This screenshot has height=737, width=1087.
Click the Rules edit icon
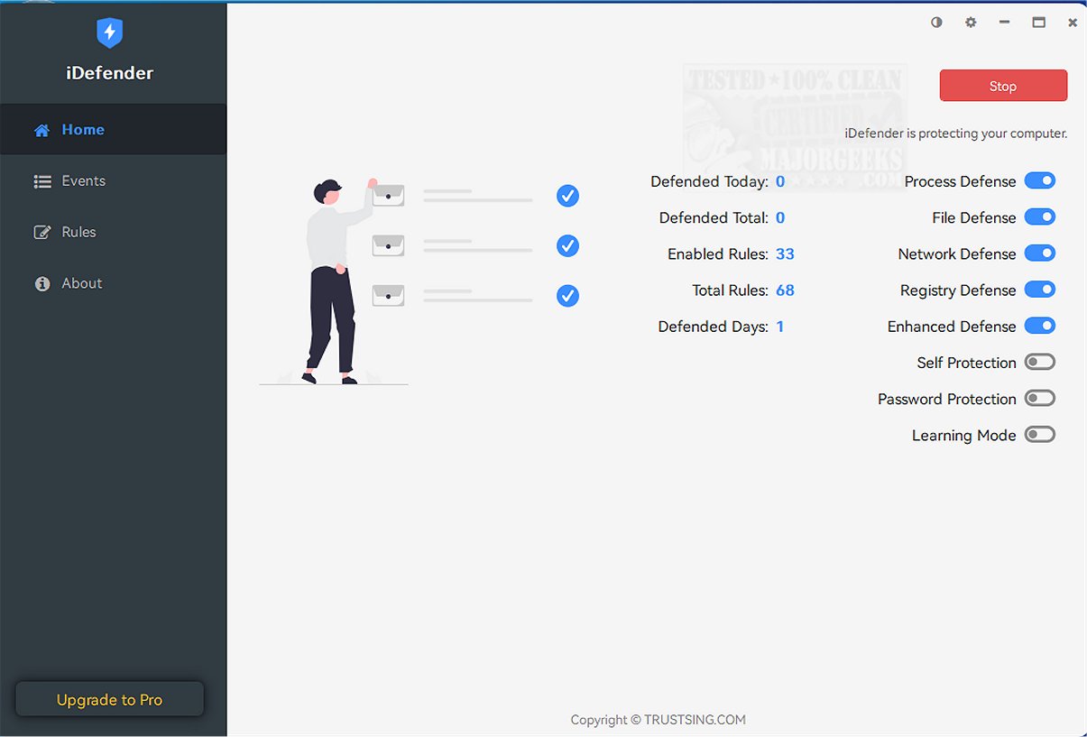click(x=41, y=233)
